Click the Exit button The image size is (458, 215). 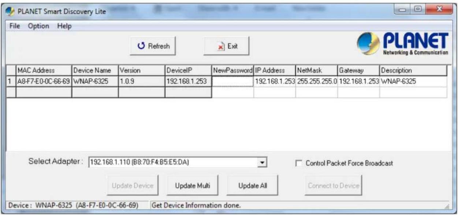tap(227, 46)
